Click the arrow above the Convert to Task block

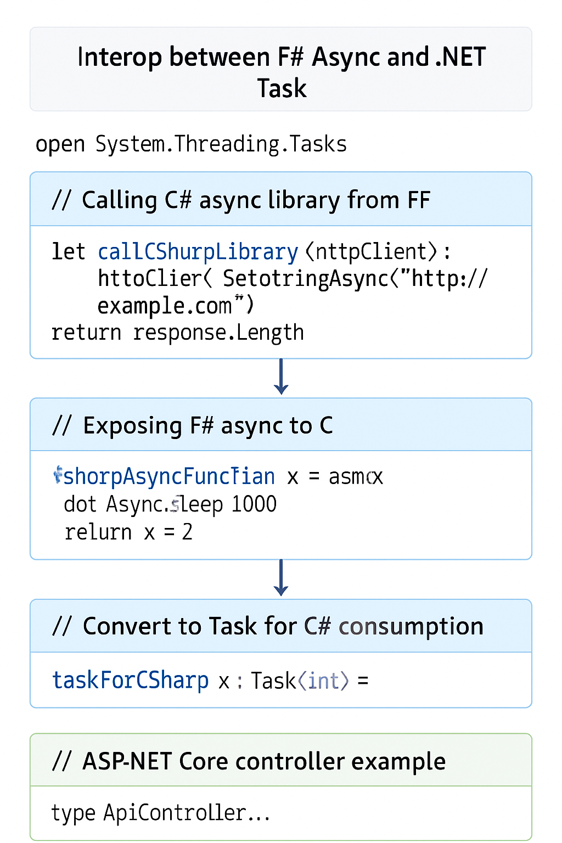pos(281,578)
